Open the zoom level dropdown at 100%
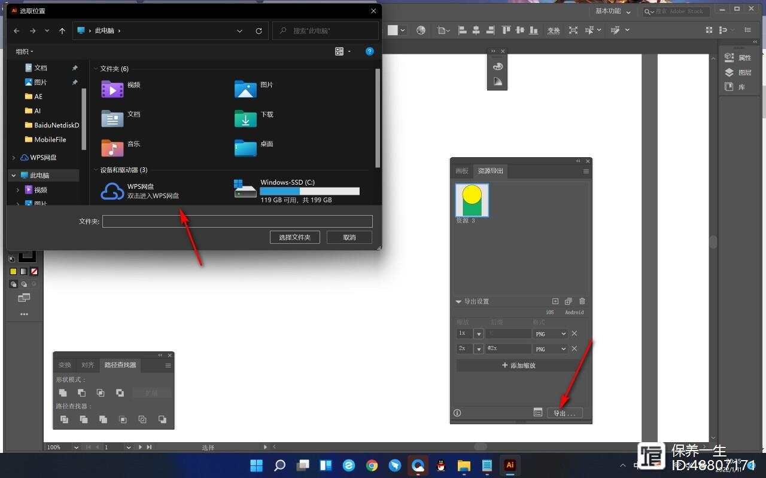766x478 pixels. tap(76, 447)
